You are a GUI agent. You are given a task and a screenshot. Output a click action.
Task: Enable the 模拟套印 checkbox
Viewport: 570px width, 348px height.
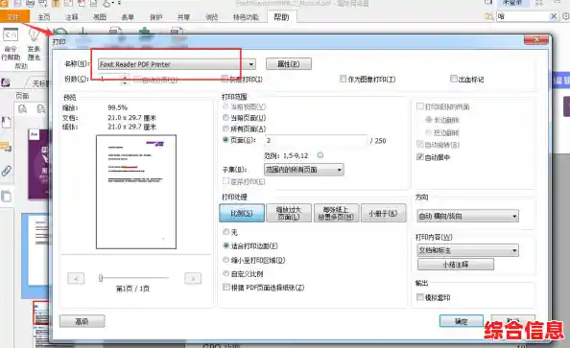420,297
